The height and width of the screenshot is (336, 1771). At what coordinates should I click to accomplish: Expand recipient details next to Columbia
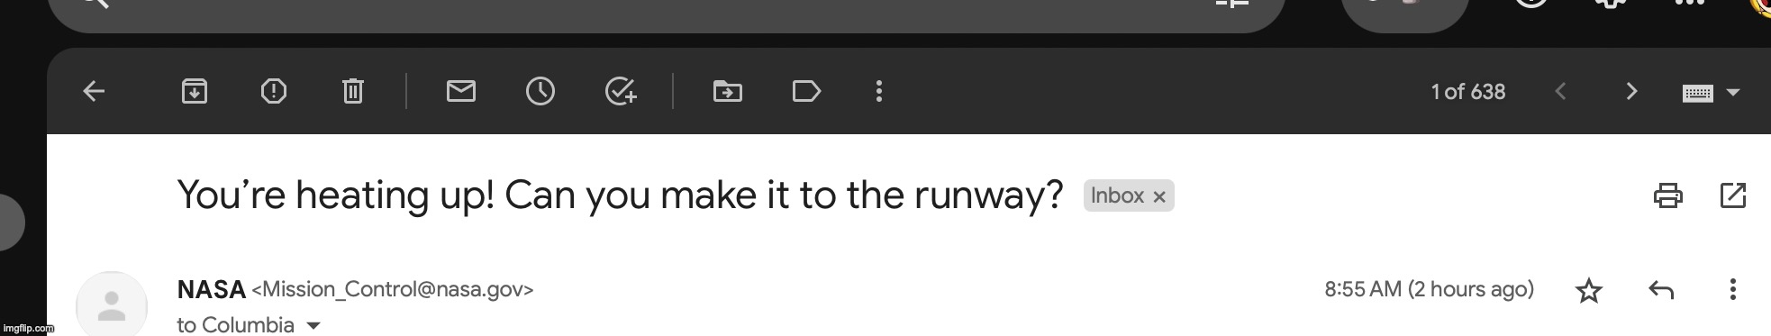[x=313, y=325]
